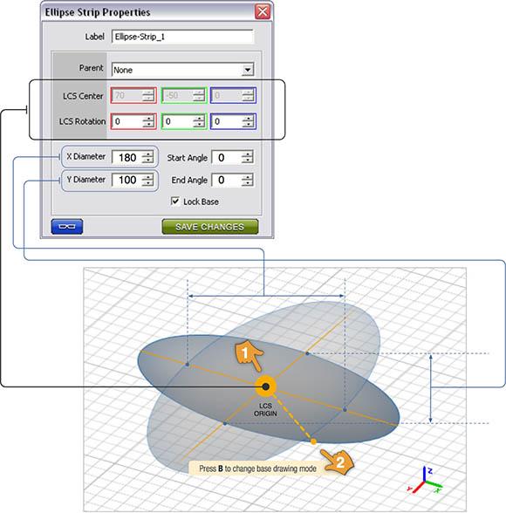Screen dimensions: 506x513
Task: Decrease Start Angle using down stepper
Action: 247,161
